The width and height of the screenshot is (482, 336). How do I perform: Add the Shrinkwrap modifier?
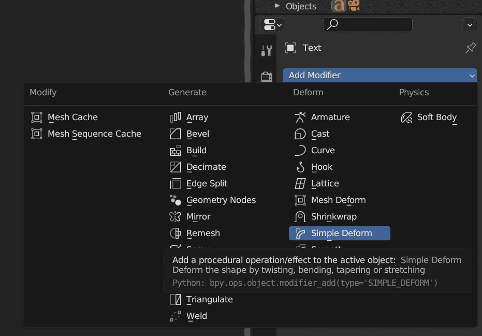(x=326, y=217)
